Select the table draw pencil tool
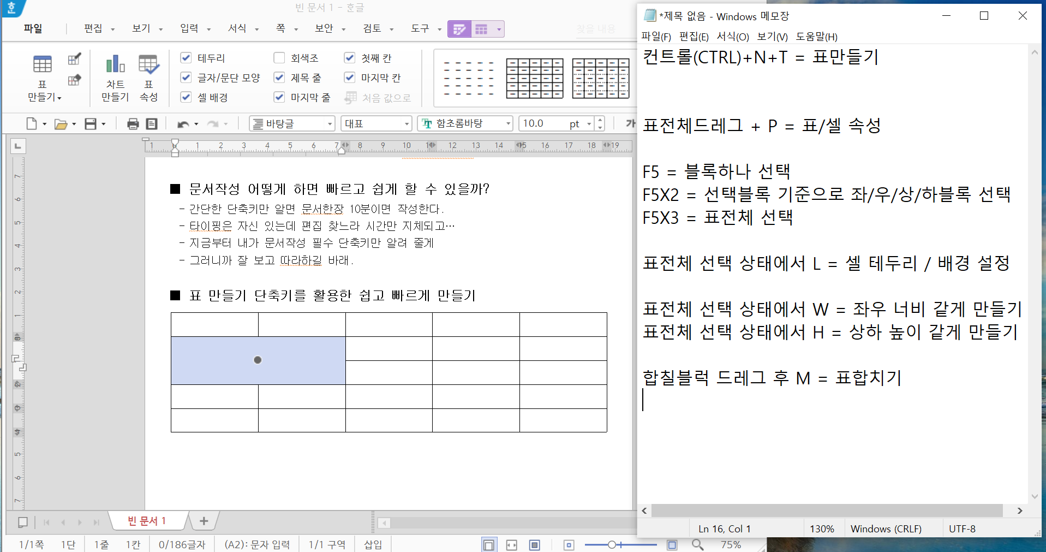 (74, 59)
